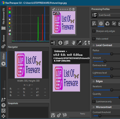
Task: Click the gears icon on thumbnail
Action: tap(54, 9)
